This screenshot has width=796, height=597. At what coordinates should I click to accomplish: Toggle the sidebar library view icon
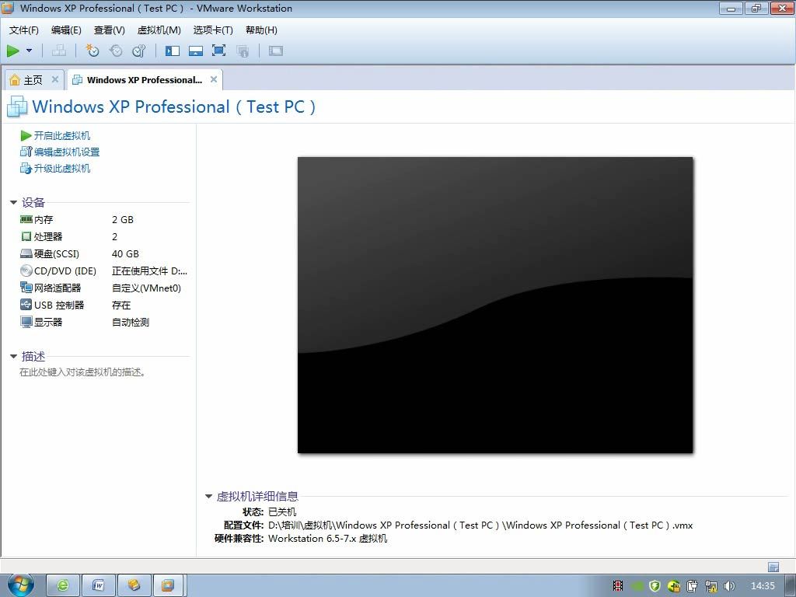(173, 51)
